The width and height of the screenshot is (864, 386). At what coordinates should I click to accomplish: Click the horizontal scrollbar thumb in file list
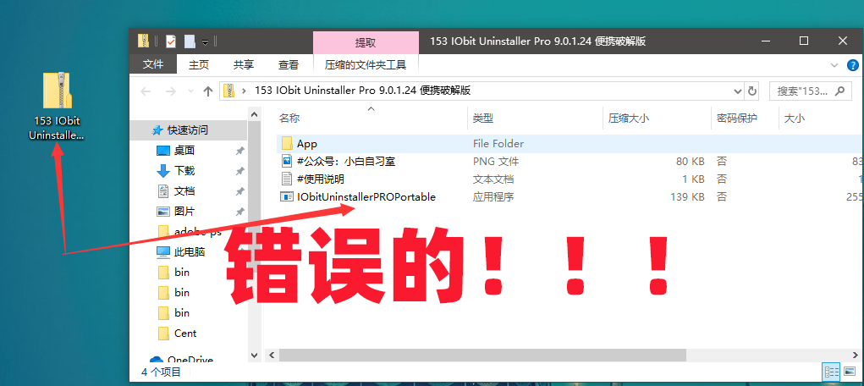click(x=482, y=356)
